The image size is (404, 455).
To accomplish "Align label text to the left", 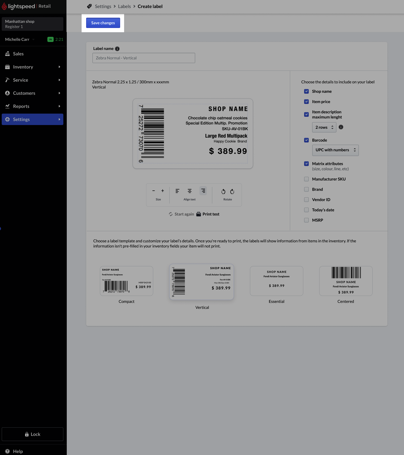I will pos(177,191).
